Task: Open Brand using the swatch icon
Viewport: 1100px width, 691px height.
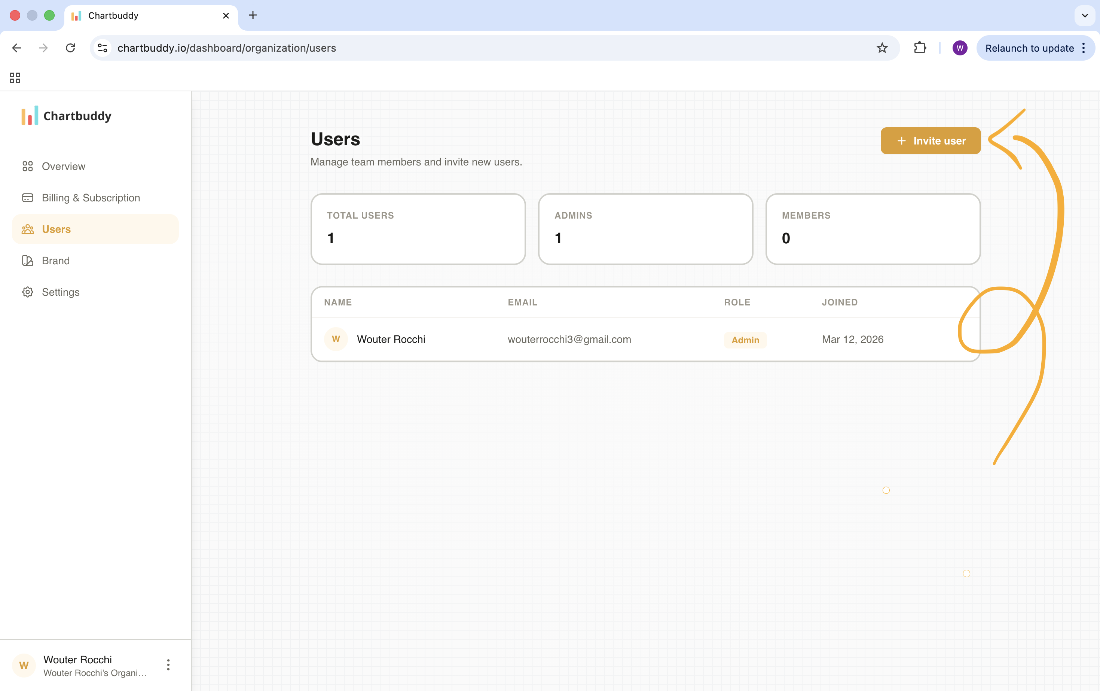Action: coord(28,261)
